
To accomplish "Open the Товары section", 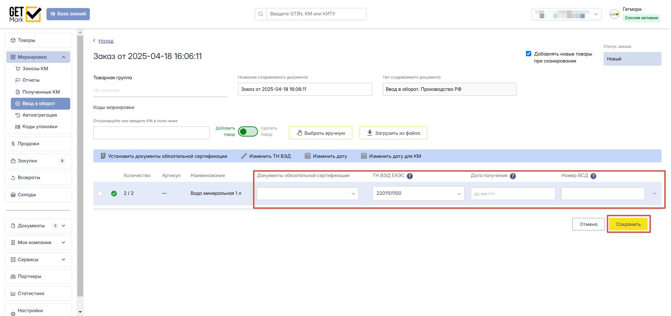I will pyautogui.click(x=38, y=40).
